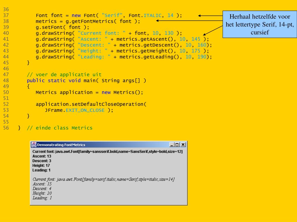
Task: Click the bold 'Ascent: 13' text
Action: pos(42,156)
